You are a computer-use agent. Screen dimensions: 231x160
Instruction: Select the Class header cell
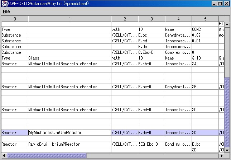click(69, 58)
